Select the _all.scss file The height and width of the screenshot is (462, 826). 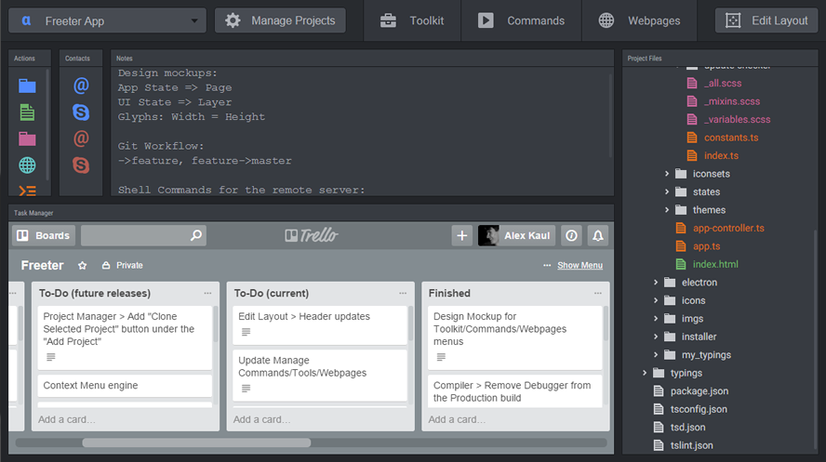[x=713, y=83]
